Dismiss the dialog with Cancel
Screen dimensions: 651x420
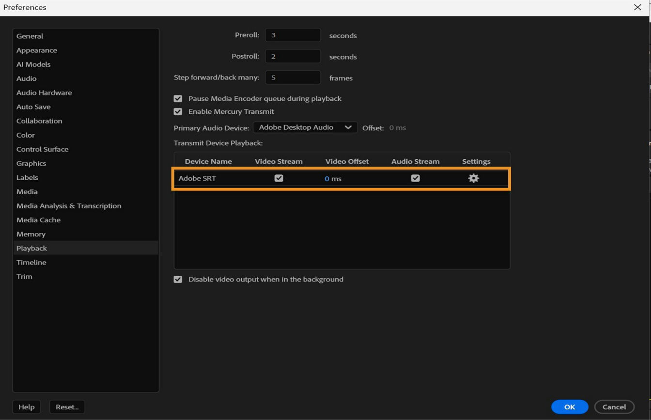click(614, 407)
